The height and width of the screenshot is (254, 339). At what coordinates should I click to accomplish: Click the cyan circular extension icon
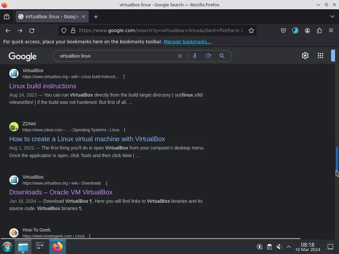click(x=295, y=30)
